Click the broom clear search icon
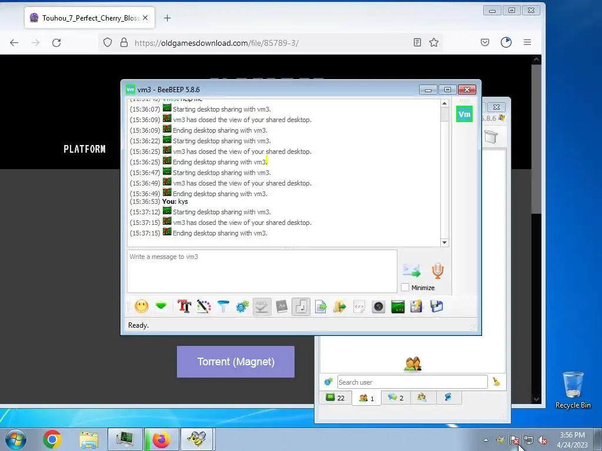The image size is (602, 451). pos(496,382)
